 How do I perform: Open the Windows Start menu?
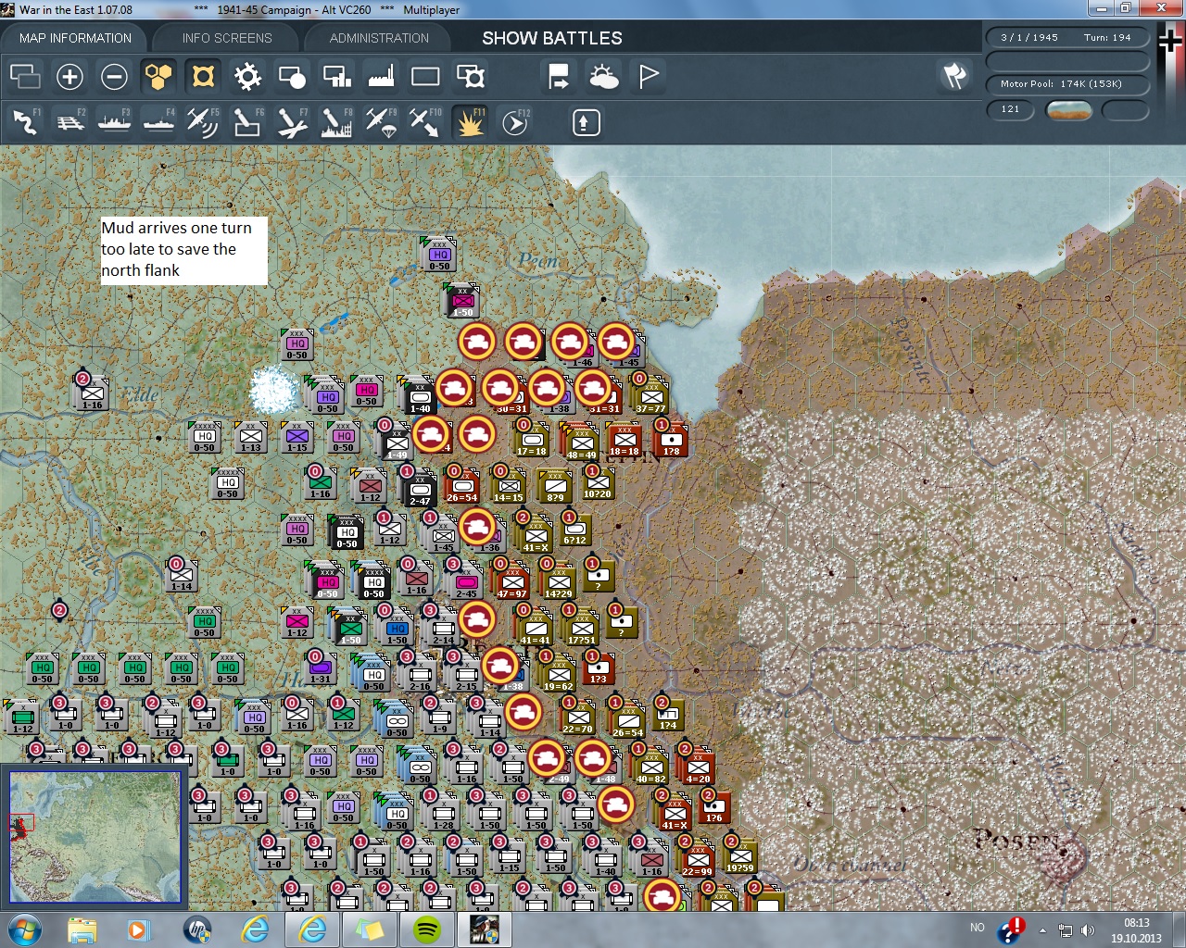[x=23, y=929]
